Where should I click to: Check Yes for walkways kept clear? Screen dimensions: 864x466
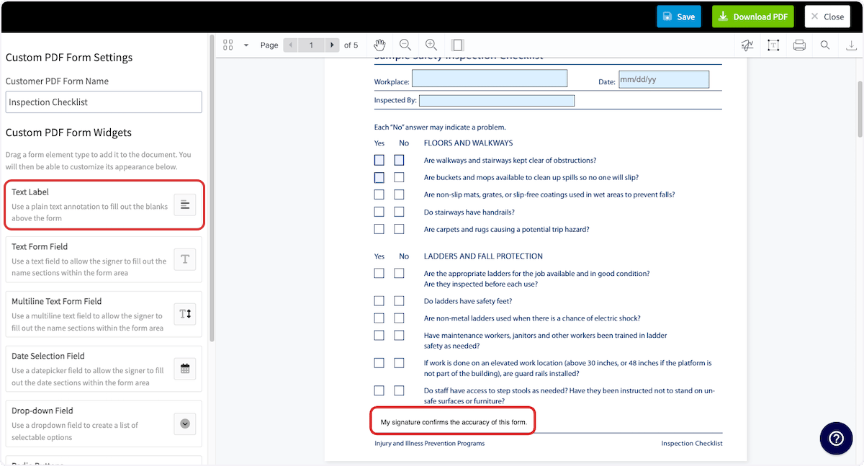point(379,160)
